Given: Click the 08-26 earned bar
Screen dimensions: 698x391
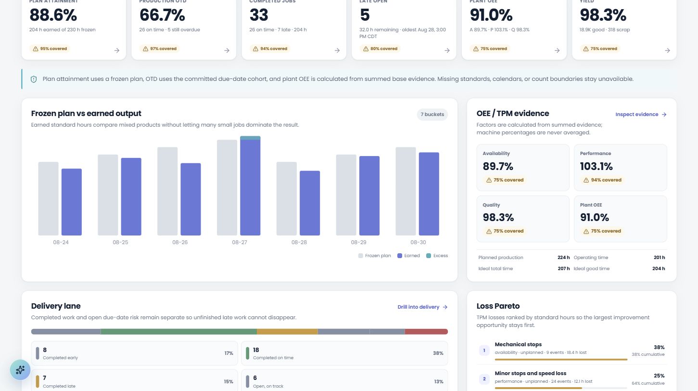Looking at the screenshot, I should [190, 199].
